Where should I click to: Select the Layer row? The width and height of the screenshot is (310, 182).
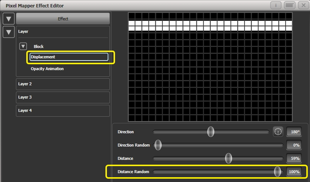(x=63, y=32)
